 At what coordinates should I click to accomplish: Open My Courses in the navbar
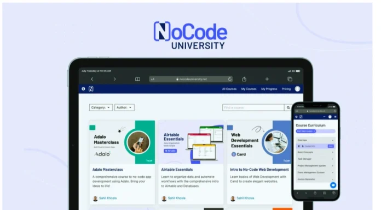point(249,89)
